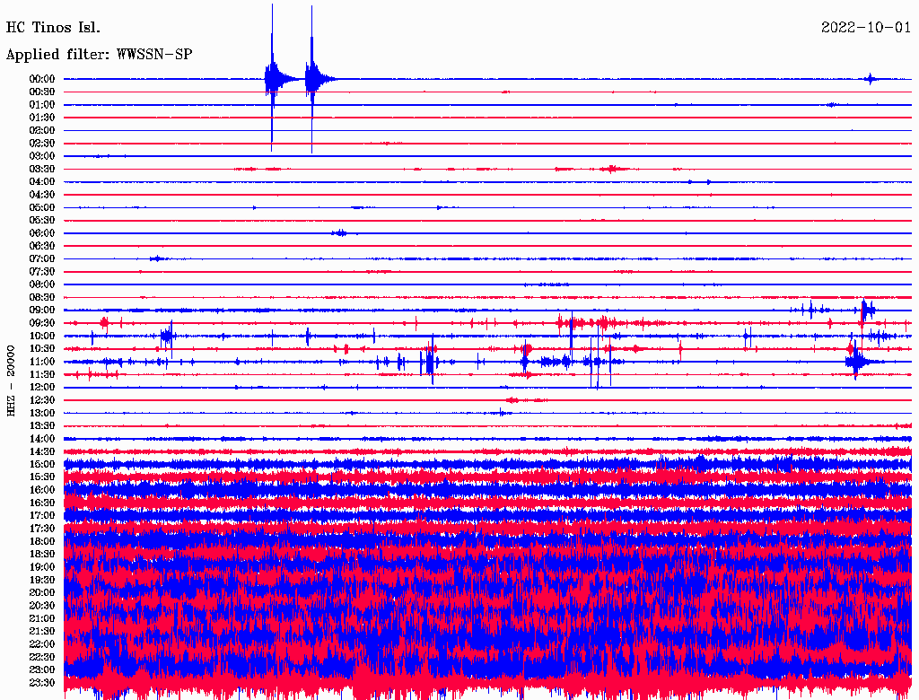Image resolution: width=919 pixels, height=700 pixels.
Task: Click the '07:00' time label
Action: point(42,259)
